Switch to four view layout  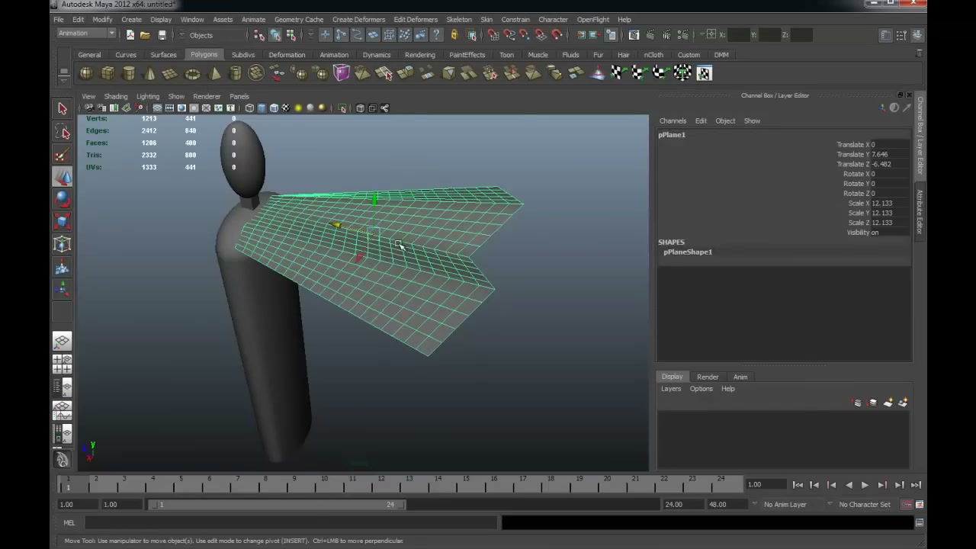click(63, 364)
